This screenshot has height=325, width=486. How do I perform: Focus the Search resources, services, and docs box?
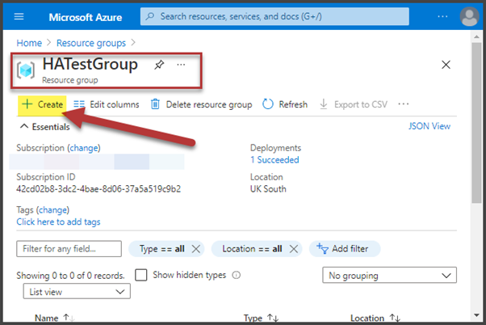274,16
